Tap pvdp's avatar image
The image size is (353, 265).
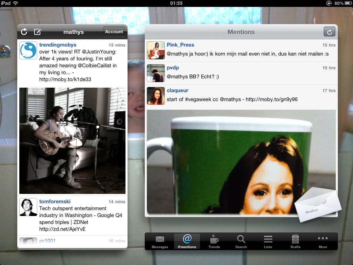pyautogui.click(x=156, y=73)
